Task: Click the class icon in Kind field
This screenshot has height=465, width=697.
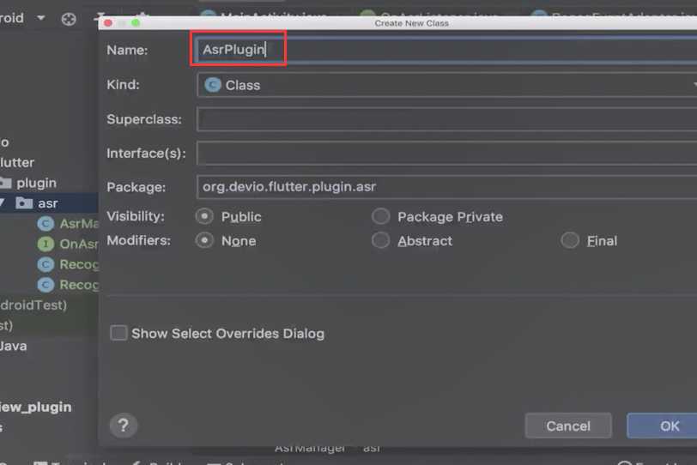Action: pos(213,84)
